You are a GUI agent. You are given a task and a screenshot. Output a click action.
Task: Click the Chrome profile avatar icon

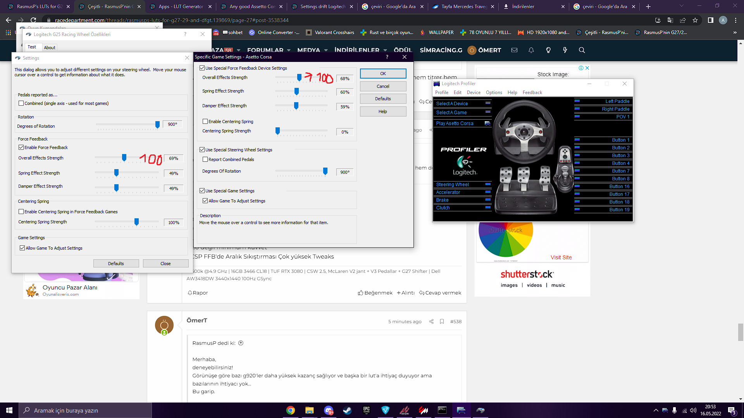click(x=723, y=20)
